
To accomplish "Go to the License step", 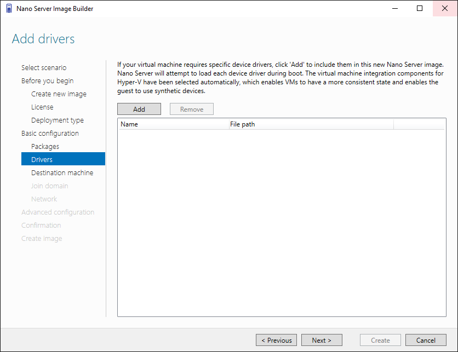I will click(x=42, y=107).
